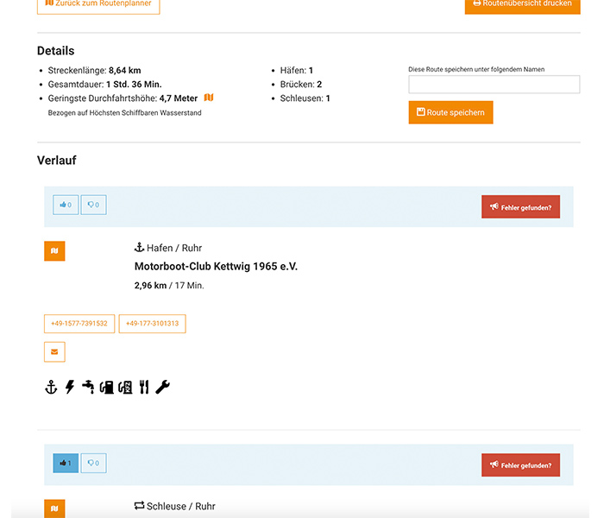This screenshot has width=604, height=518.
Task: Call phone number +49-1577-7391532
Action: tap(79, 324)
